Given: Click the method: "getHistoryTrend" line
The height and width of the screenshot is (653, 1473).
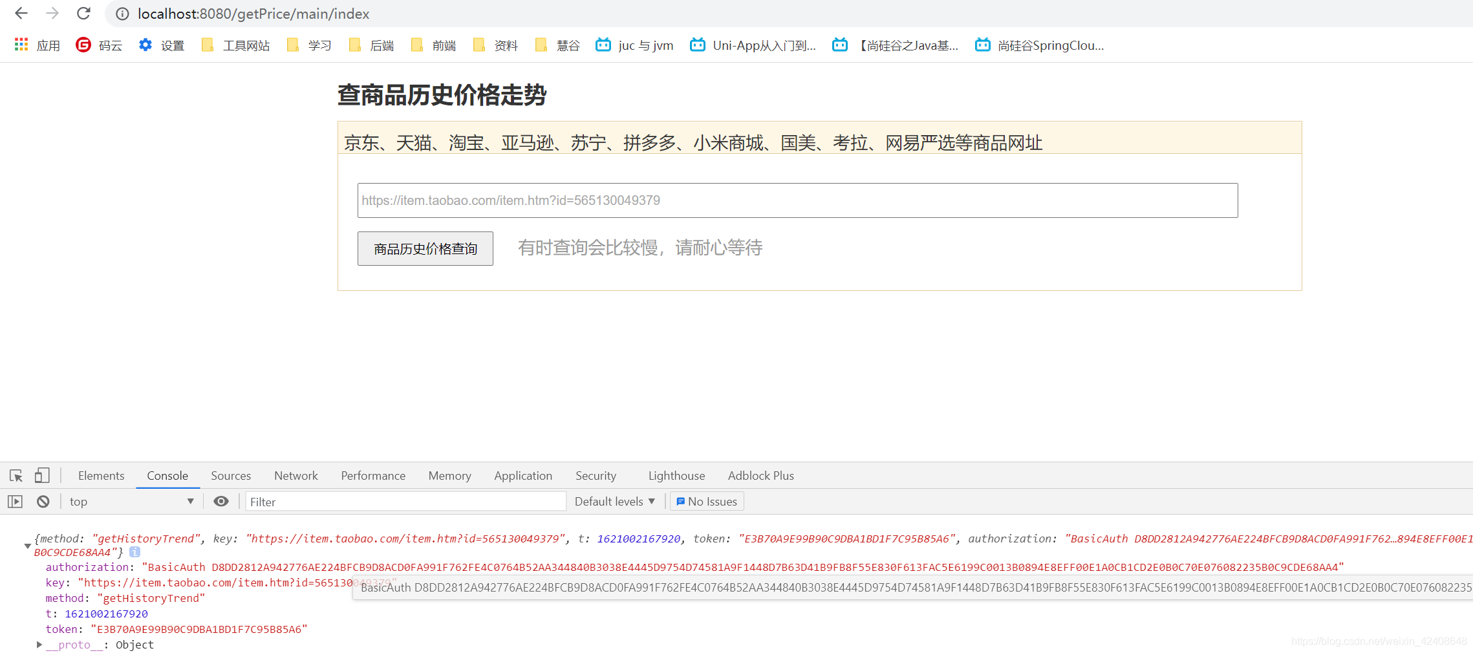Looking at the screenshot, I should (x=125, y=598).
